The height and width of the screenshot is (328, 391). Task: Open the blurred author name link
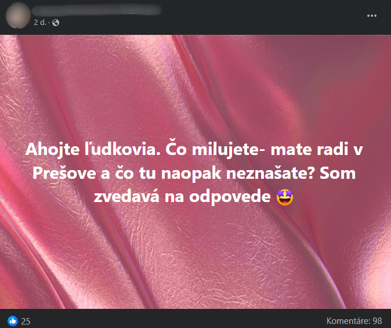point(97,10)
